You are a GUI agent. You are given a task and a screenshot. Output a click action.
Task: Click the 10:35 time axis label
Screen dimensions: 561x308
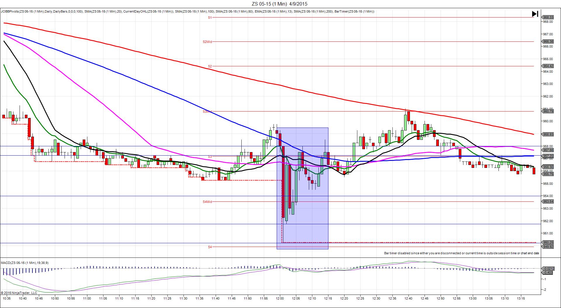[7, 298]
